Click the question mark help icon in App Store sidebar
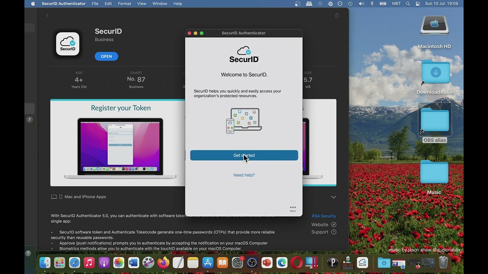This screenshot has height=274, width=488. point(28,253)
